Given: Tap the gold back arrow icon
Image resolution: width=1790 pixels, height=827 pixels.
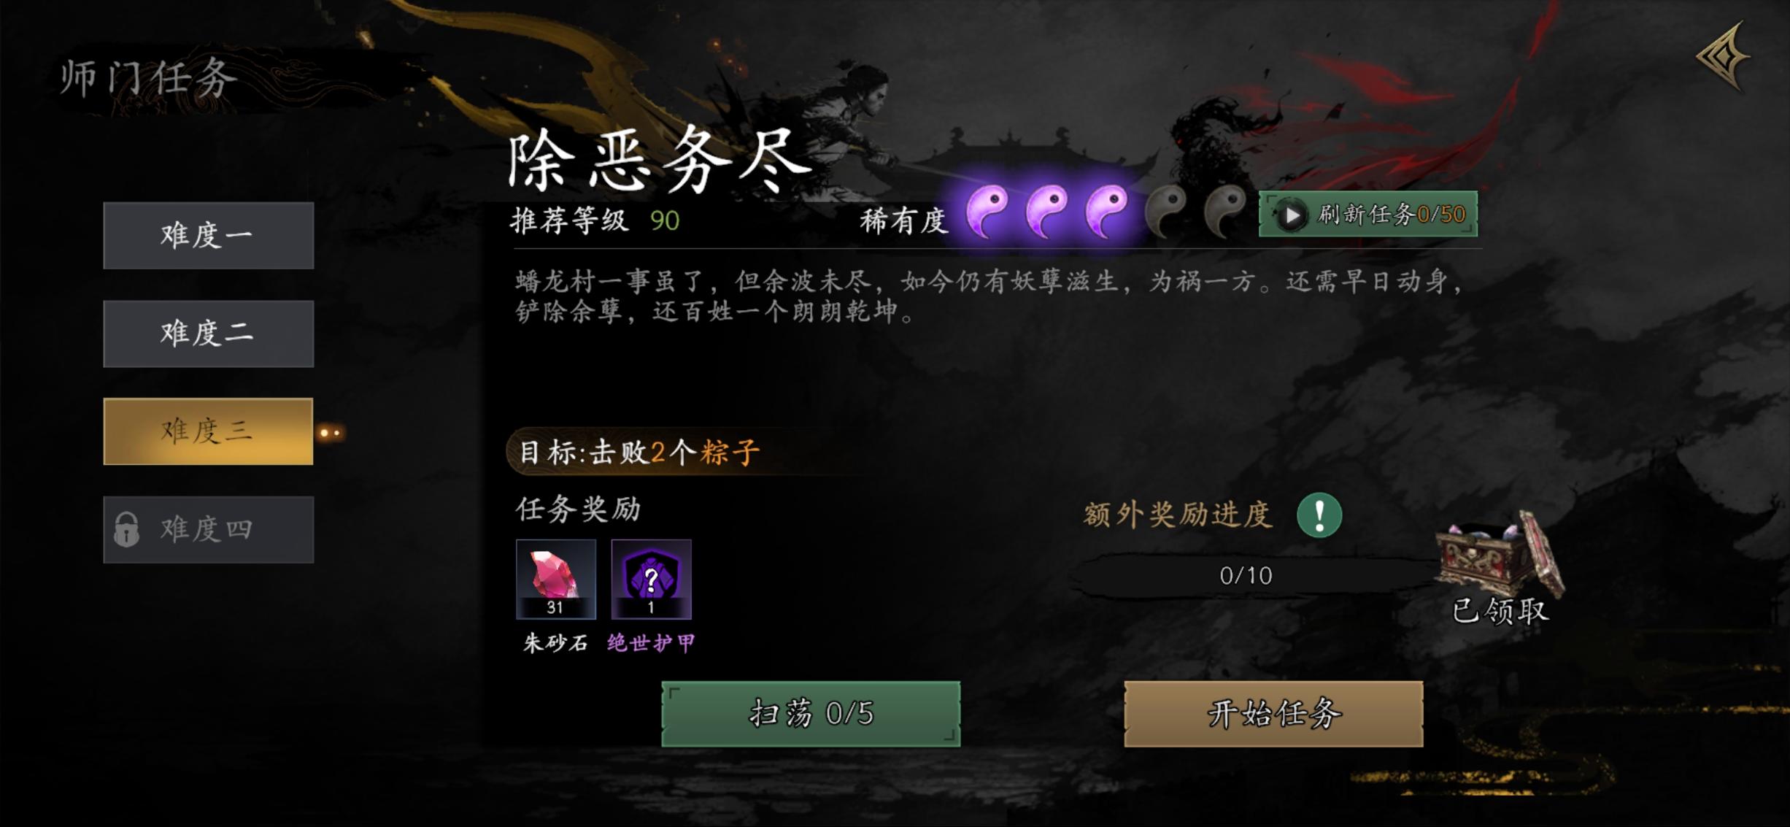Looking at the screenshot, I should coord(1724,57).
